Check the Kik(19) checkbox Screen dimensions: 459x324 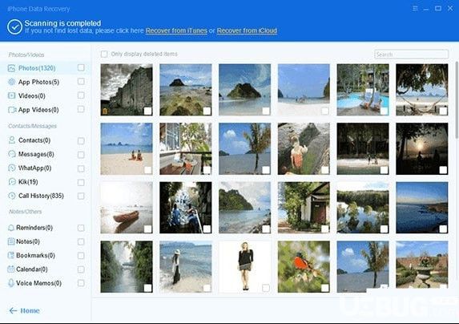coord(81,183)
